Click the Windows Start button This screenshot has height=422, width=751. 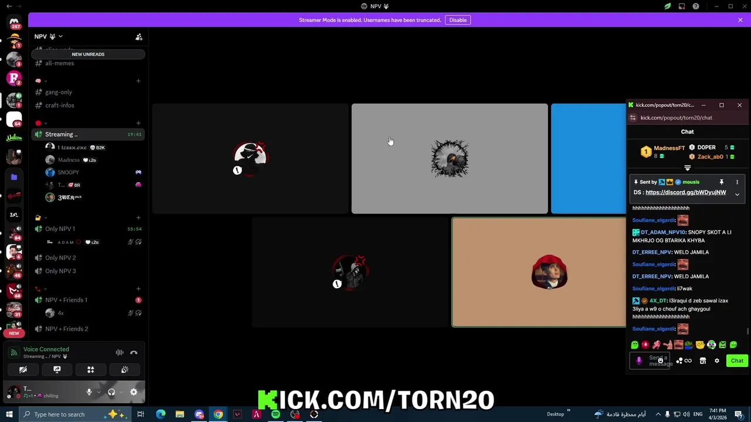click(x=9, y=414)
